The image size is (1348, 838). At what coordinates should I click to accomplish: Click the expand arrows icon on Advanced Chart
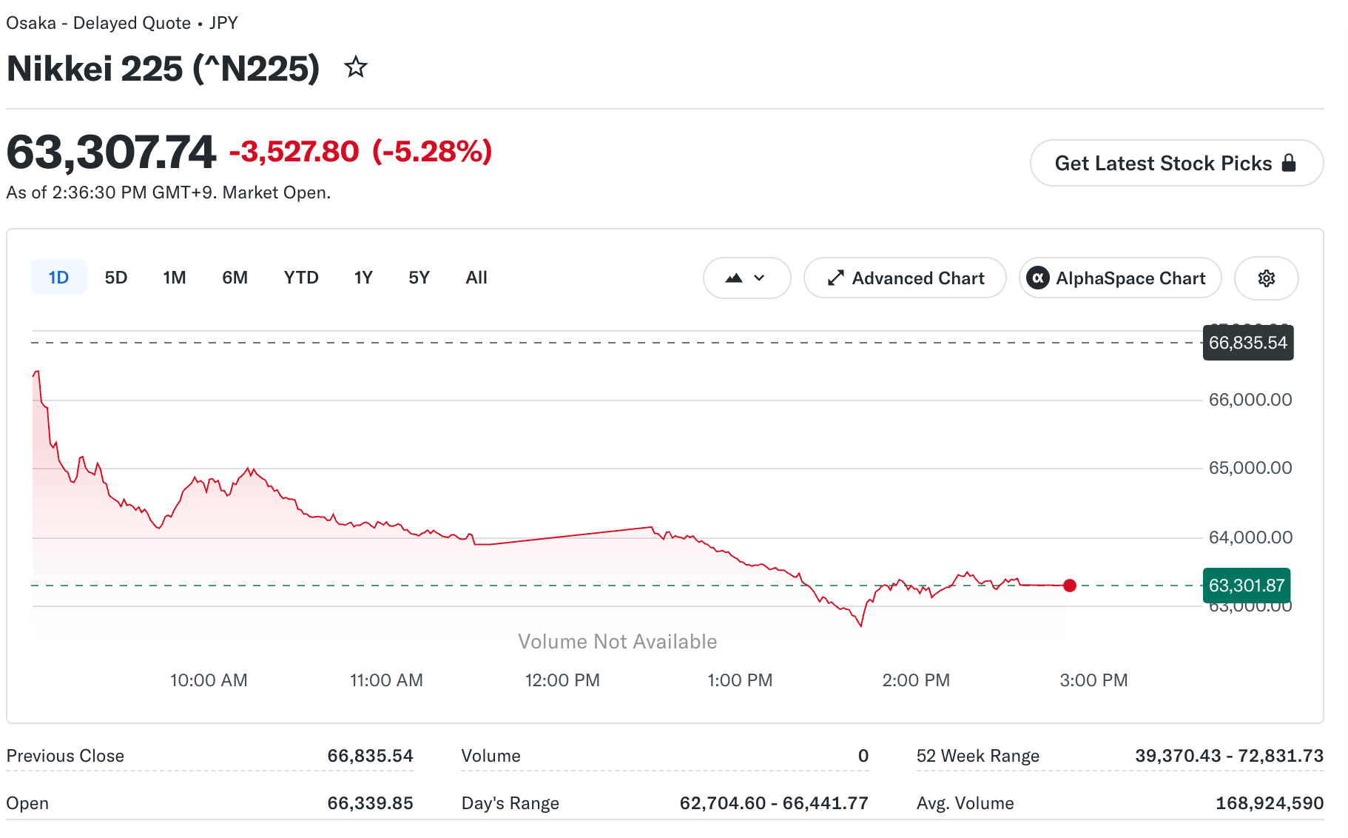tap(836, 278)
